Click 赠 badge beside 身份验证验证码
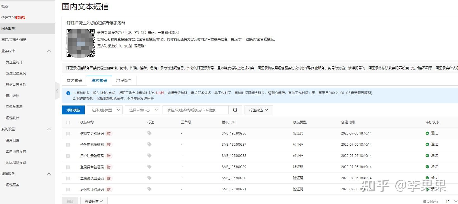458x204 pixels. [x=109, y=189]
